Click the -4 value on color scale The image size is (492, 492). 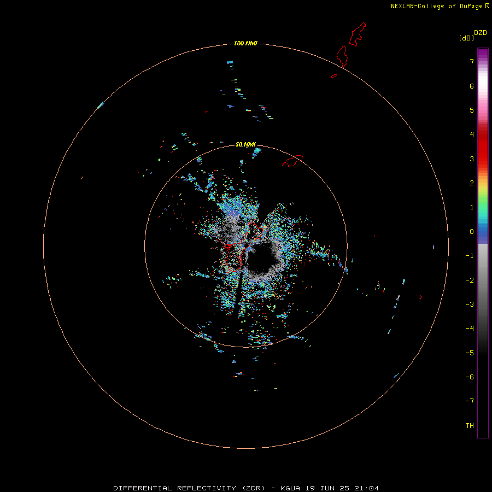[x=470, y=329]
